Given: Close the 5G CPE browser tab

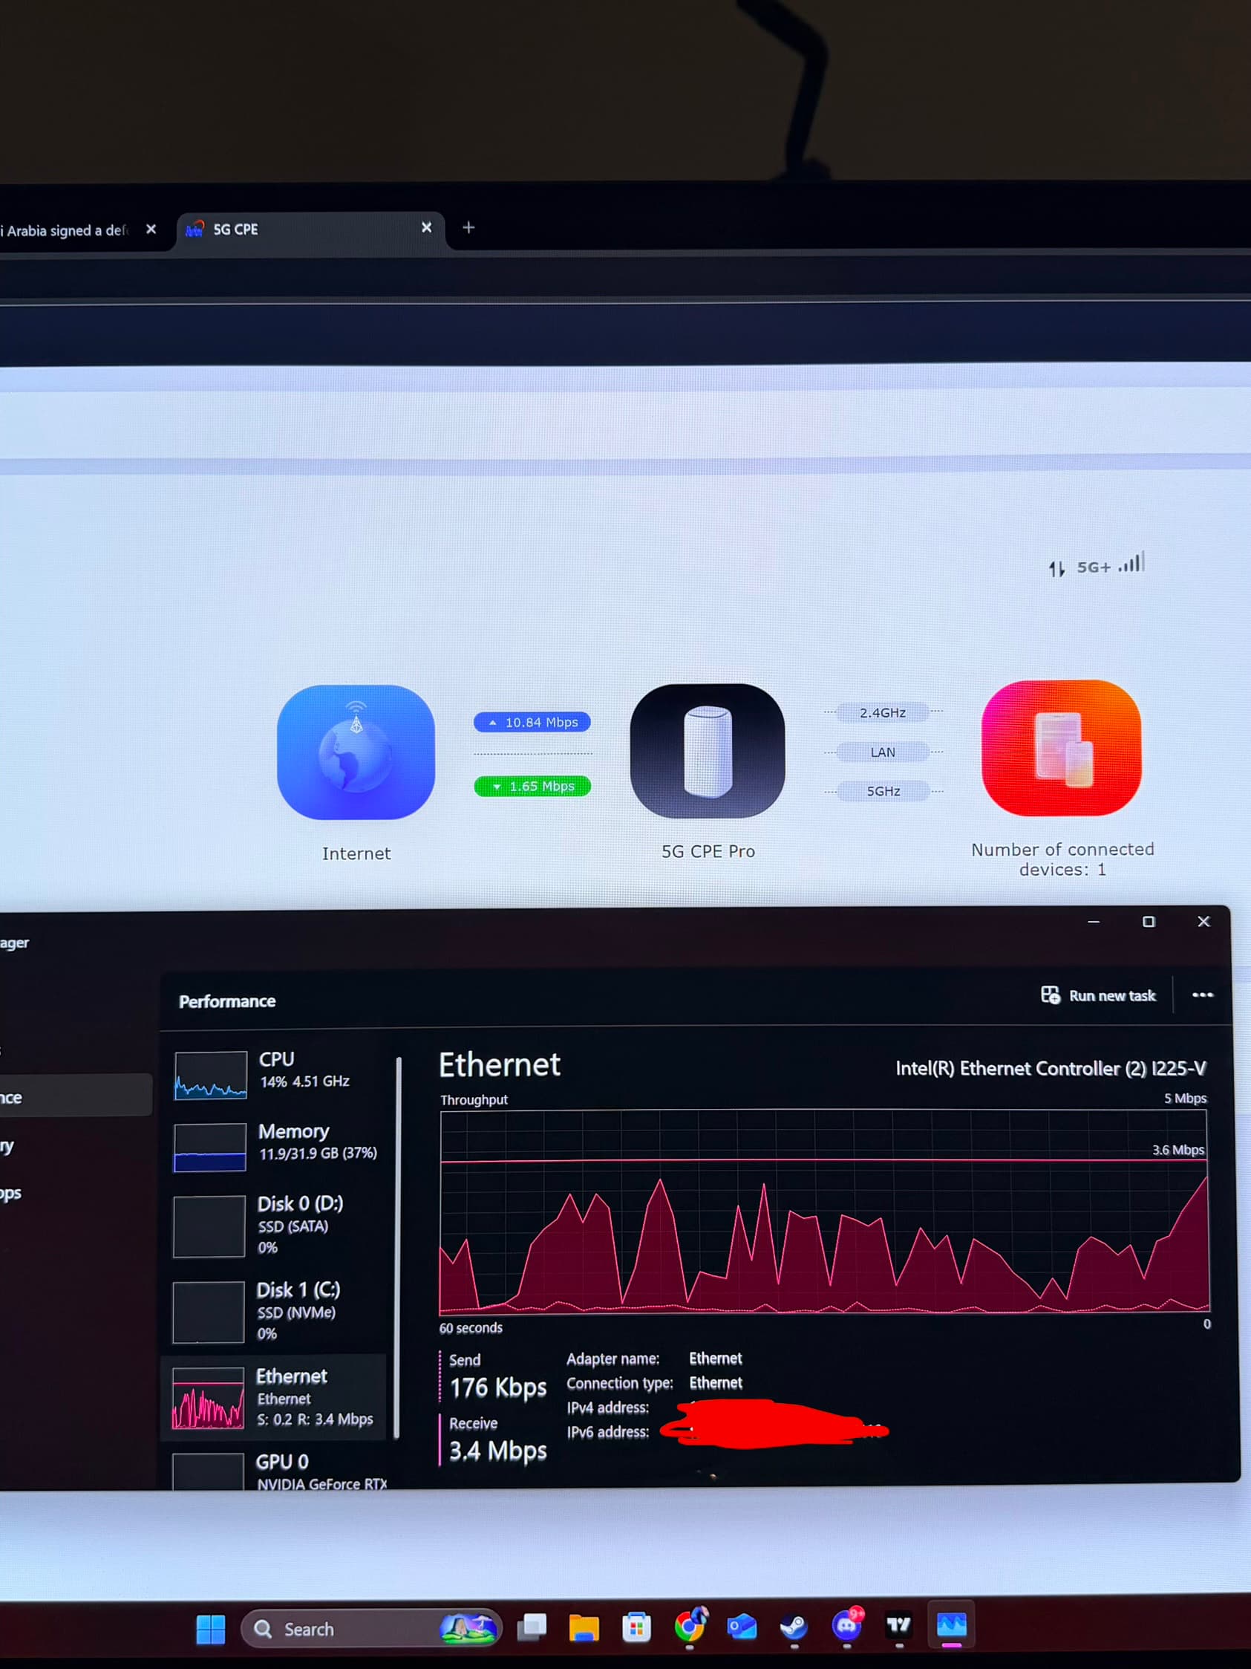Looking at the screenshot, I should click(427, 227).
